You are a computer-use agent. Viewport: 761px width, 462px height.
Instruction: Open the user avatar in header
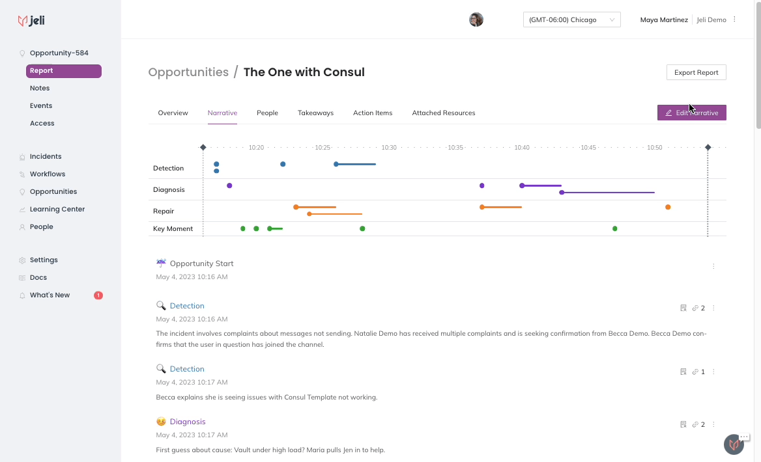476,20
